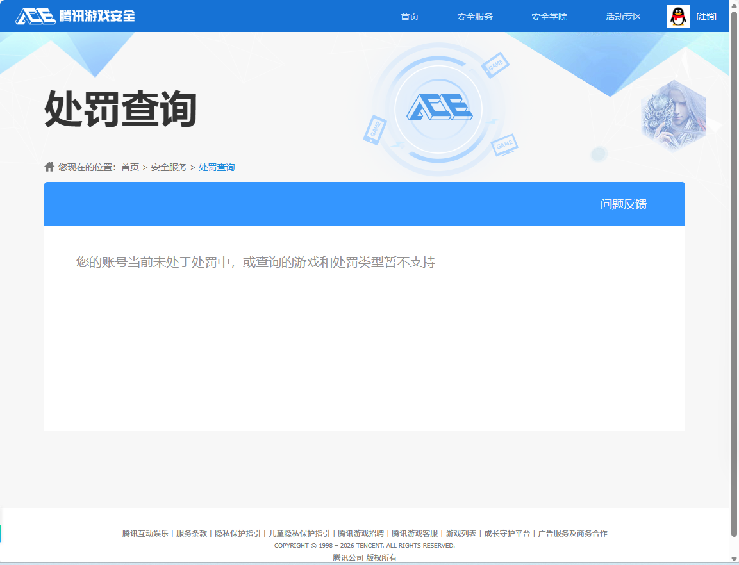Open the 问题反馈 feedback link
Screen dimensions: 739x565
tap(624, 204)
